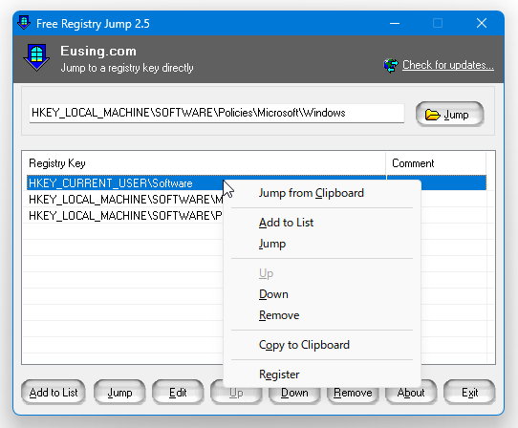518x428 pixels.
Task: Click the bottom Up button
Action: pos(236,393)
